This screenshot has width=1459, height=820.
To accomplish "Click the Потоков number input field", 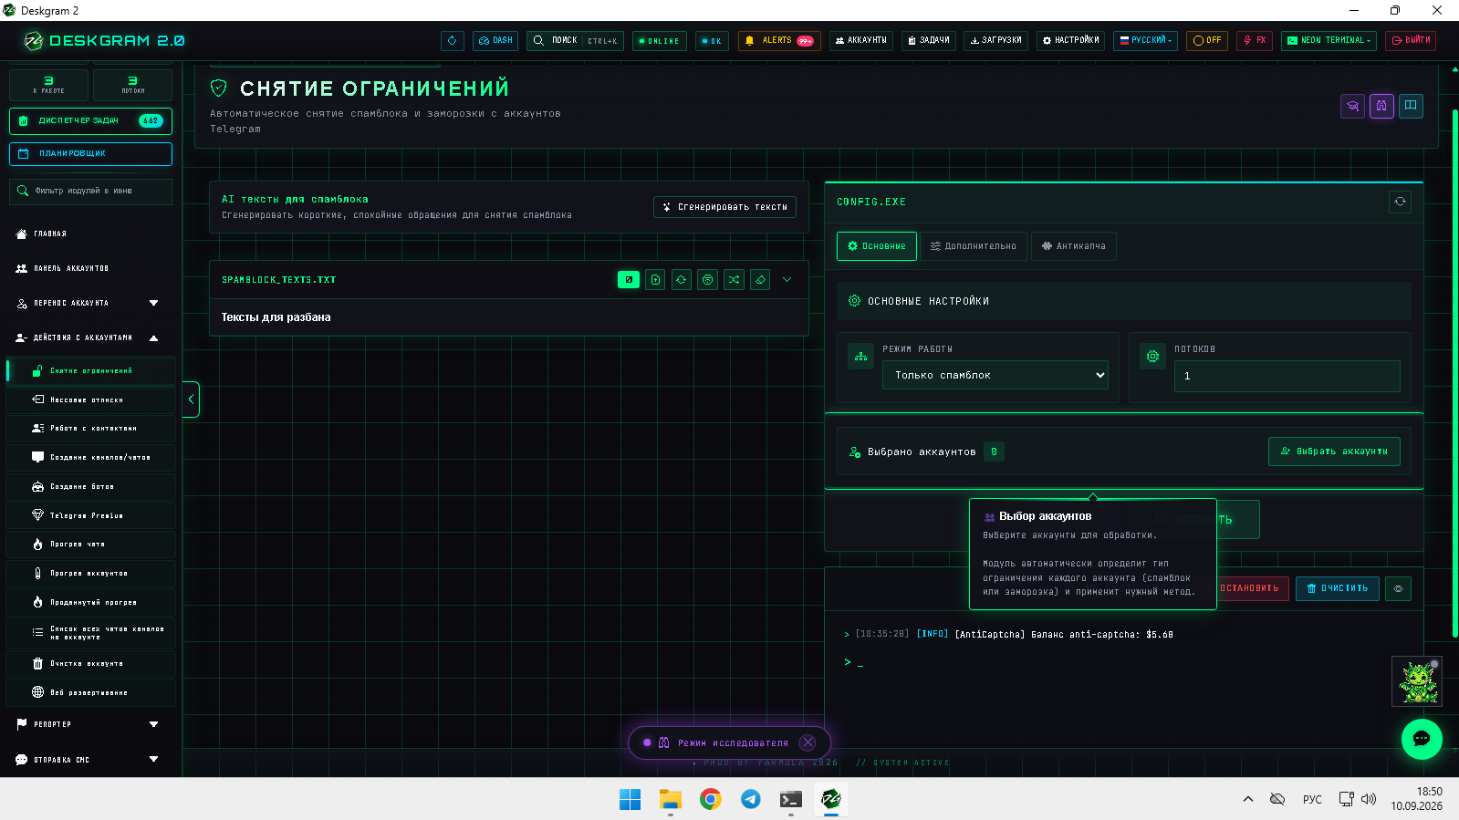I will pos(1287,376).
